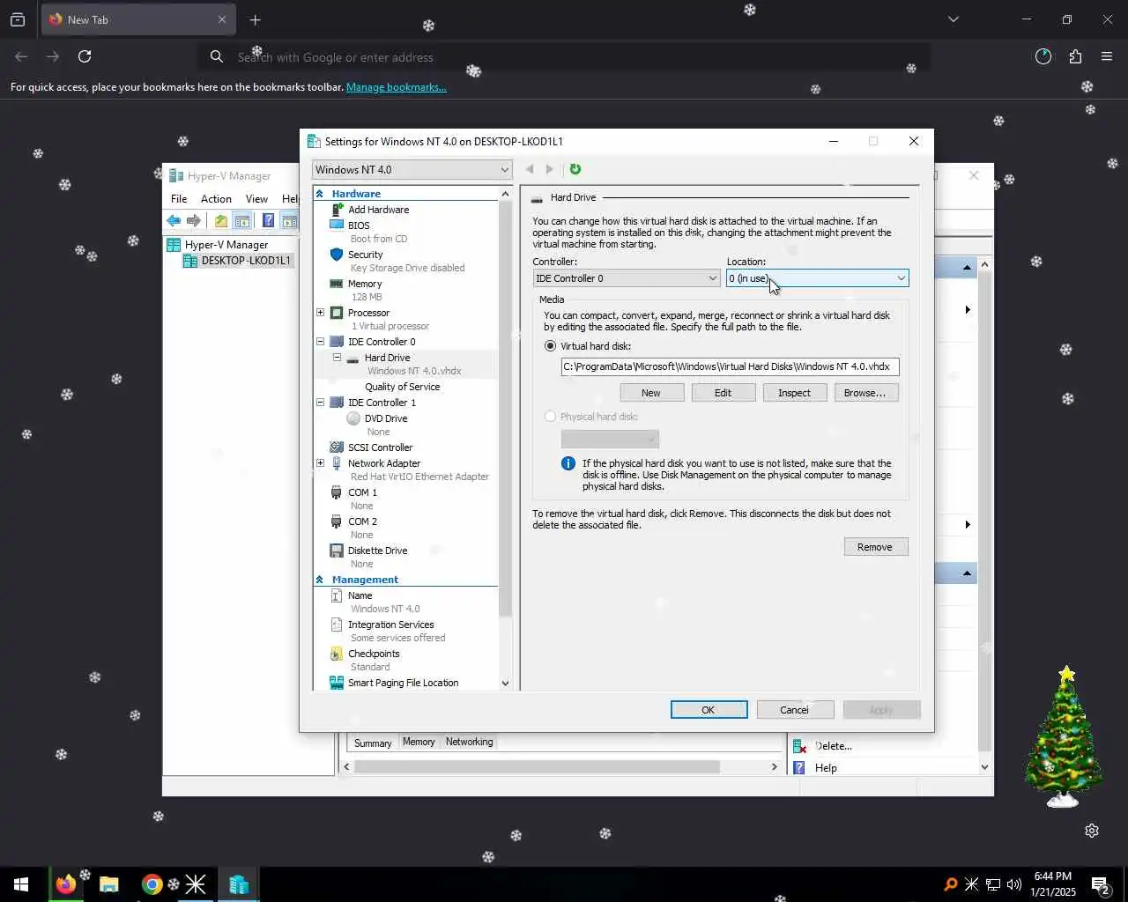The height and width of the screenshot is (902, 1128).
Task: Open the Action menu in Hyper-V Manager
Action: (216, 199)
